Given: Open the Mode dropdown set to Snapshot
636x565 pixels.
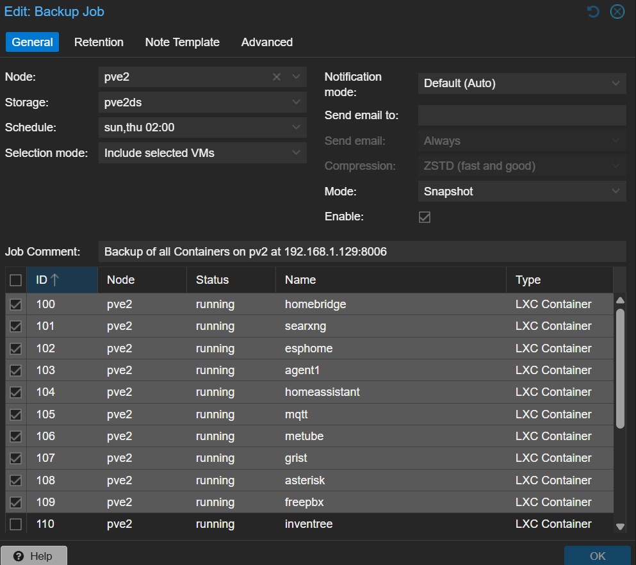Looking at the screenshot, I should pos(616,192).
